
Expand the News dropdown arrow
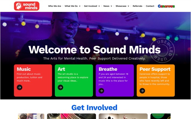(111, 6)
